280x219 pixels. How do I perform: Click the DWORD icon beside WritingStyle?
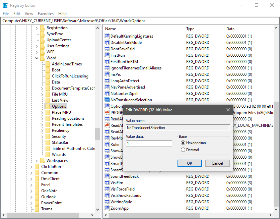(x=107, y=202)
